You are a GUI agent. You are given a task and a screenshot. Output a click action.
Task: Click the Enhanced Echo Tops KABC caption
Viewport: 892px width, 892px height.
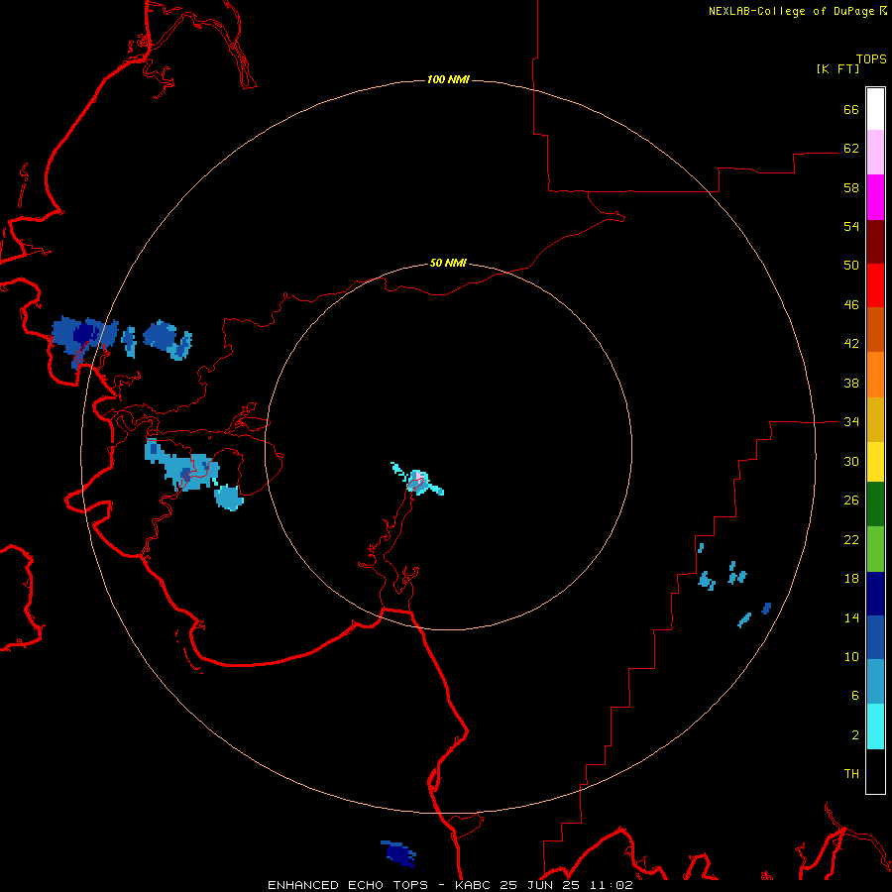point(450,885)
